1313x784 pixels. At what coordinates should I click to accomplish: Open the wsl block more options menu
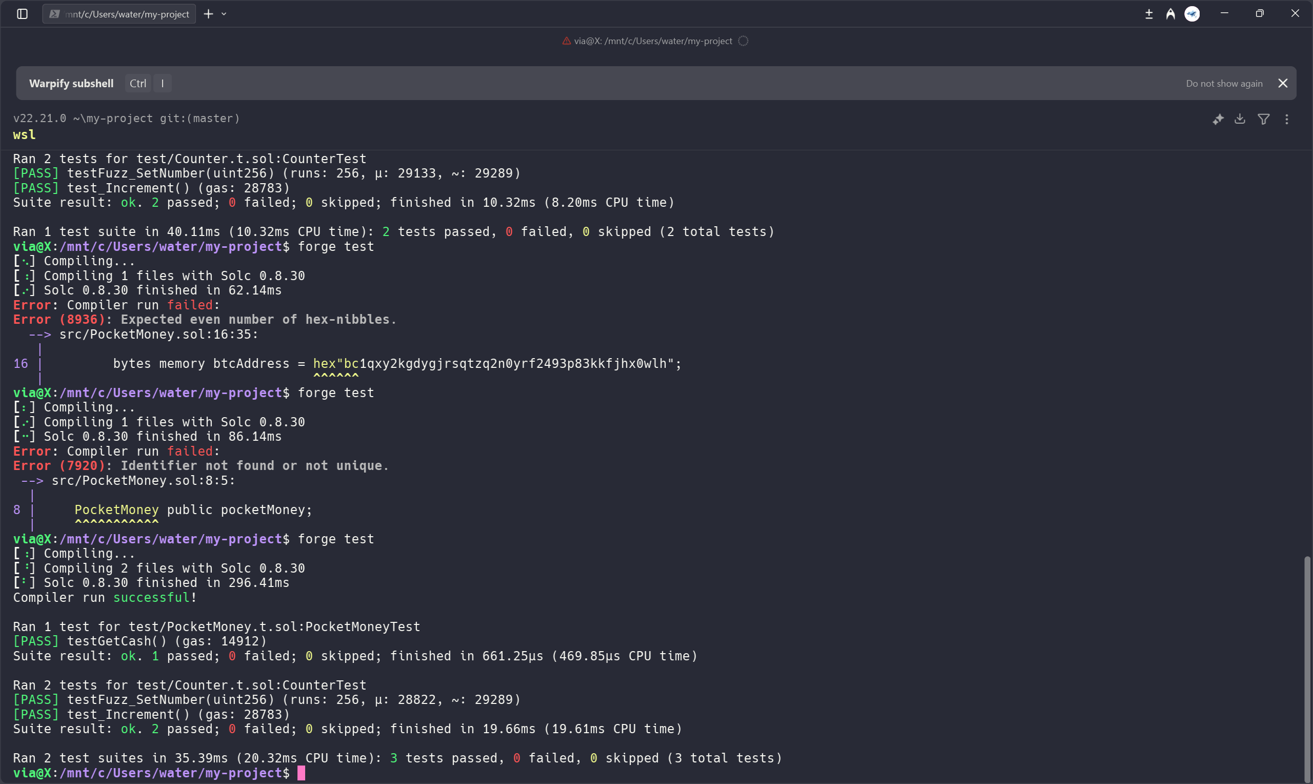point(1287,120)
